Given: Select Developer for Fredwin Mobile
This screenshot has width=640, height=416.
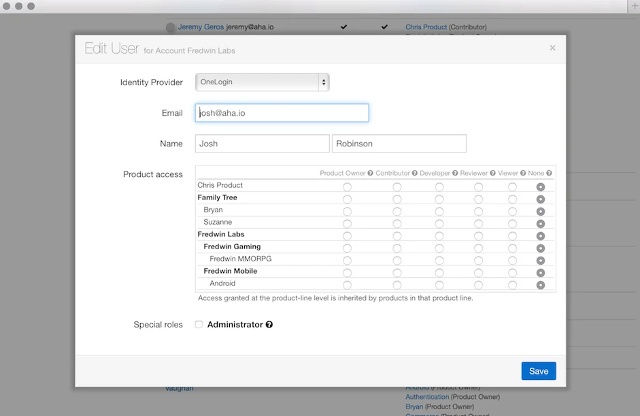Looking at the screenshot, I should [x=439, y=272].
